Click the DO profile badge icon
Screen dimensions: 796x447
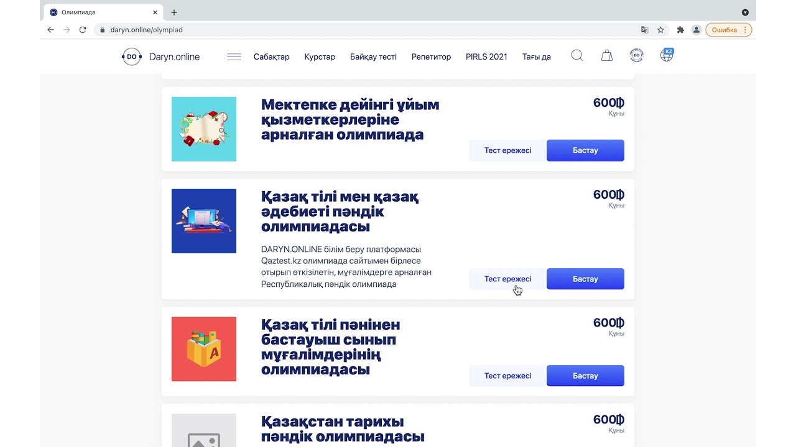pyautogui.click(x=637, y=56)
